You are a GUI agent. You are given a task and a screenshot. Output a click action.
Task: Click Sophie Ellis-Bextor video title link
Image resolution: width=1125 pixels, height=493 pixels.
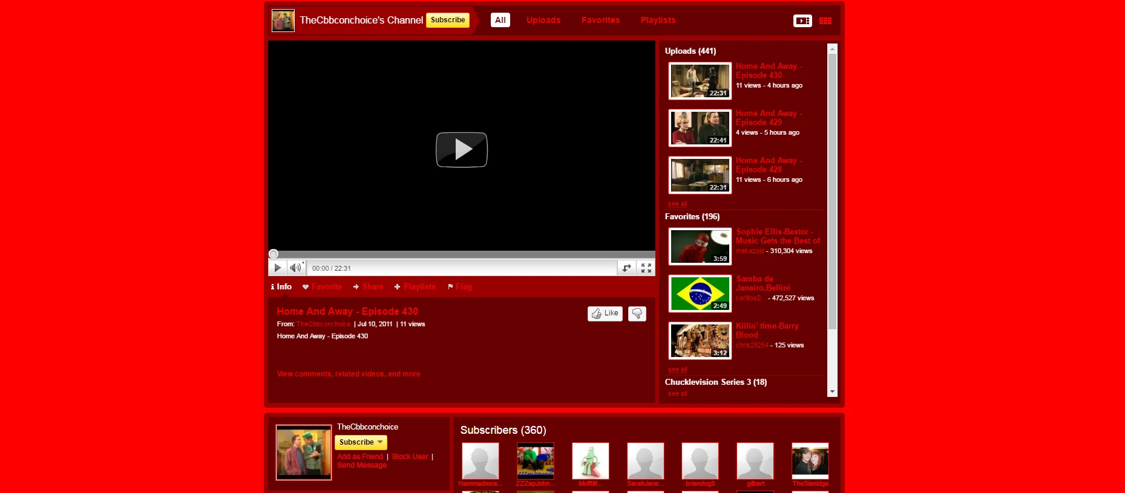pyautogui.click(x=778, y=236)
